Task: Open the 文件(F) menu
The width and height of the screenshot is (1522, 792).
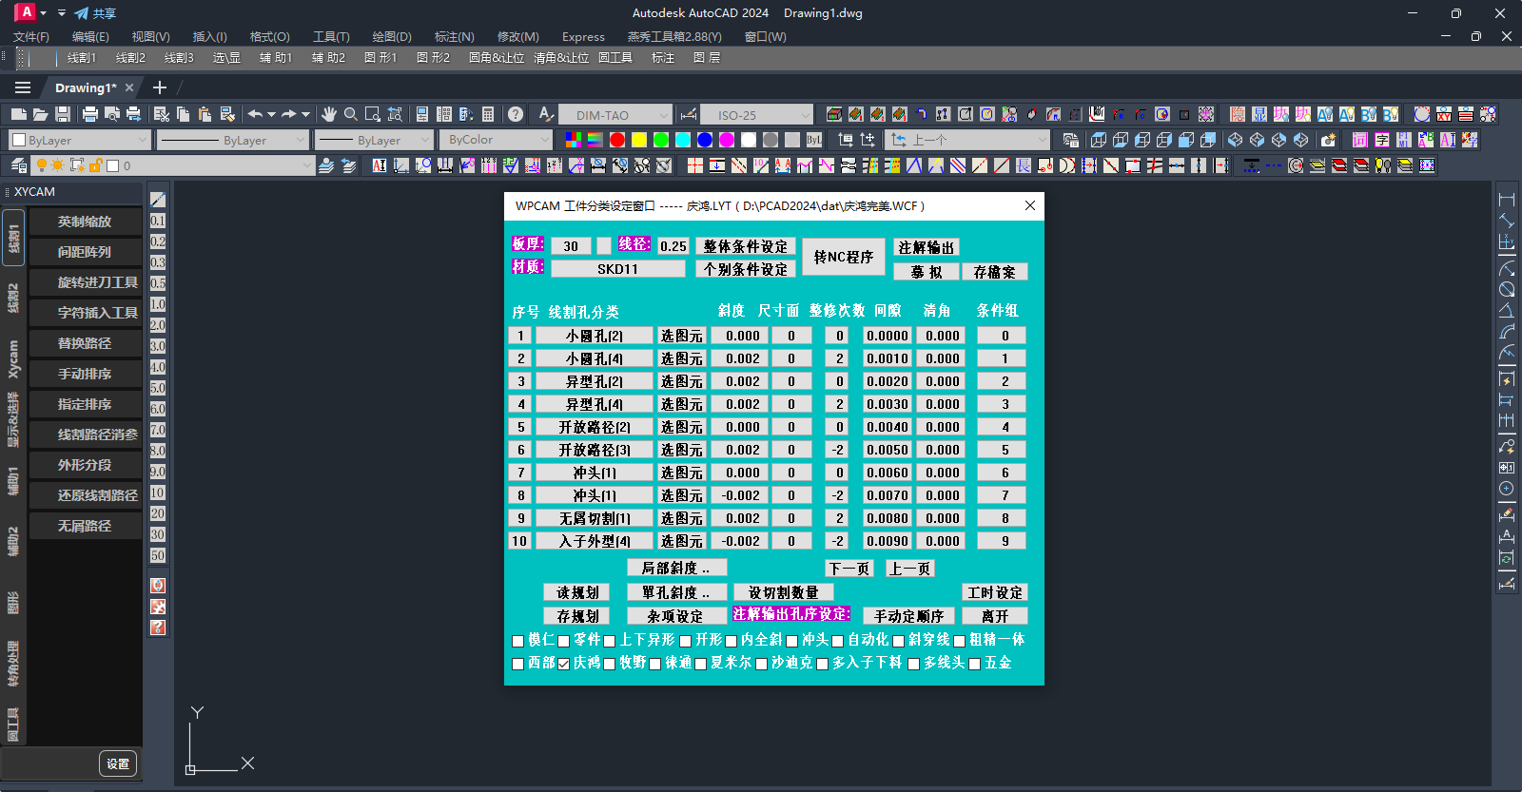Action: coord(31,37)
